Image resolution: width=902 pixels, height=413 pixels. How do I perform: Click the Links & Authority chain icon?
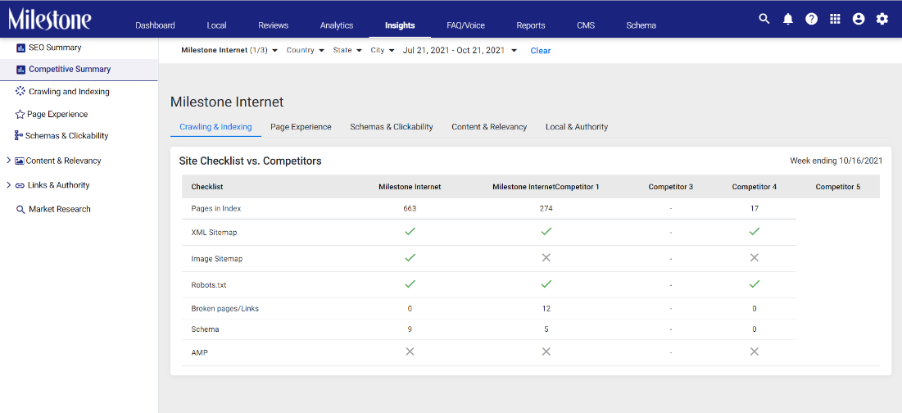coord(20,185)
